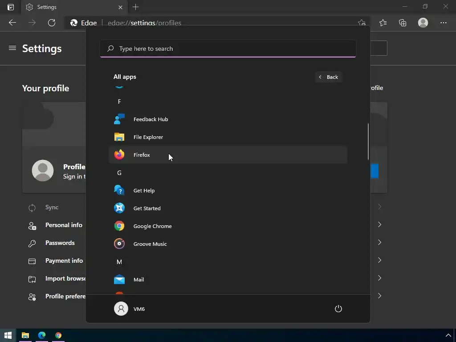This screenshot has width=456, height=342.
Task: Open Google Chrome from All apps
Action: point(228,226)
